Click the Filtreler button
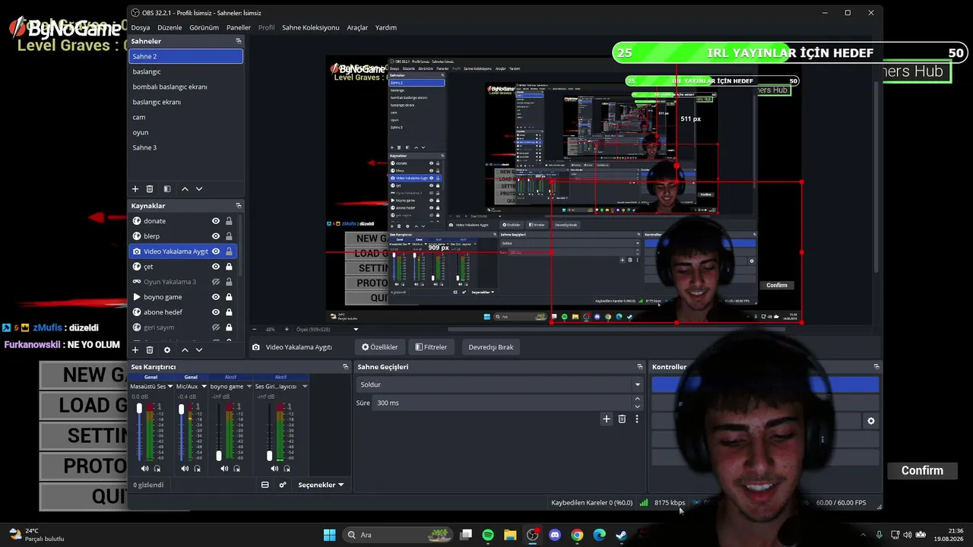 point(431,347)
